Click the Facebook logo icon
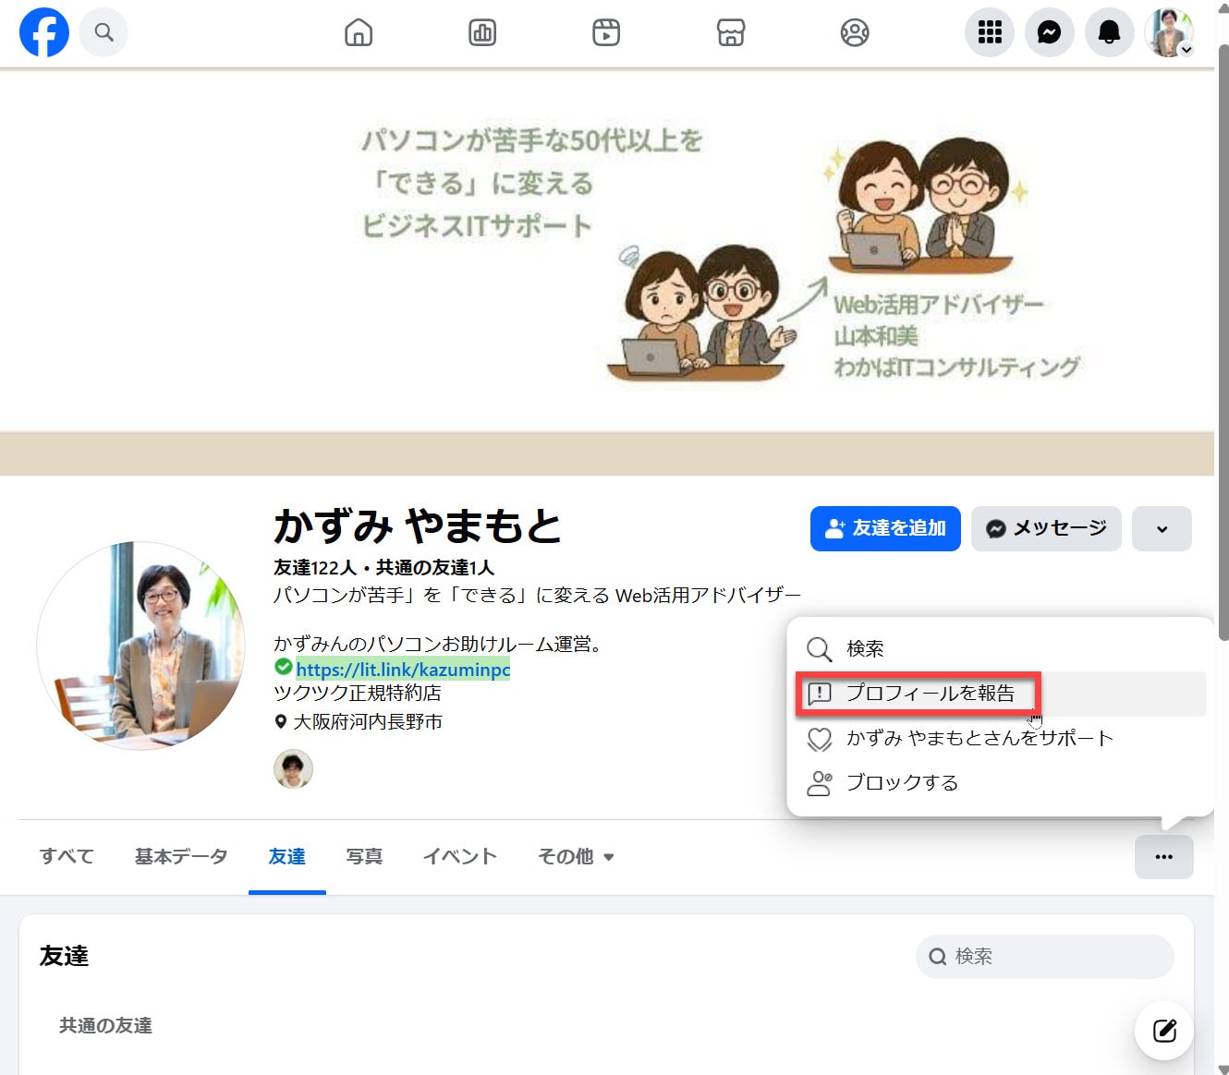 tap(43, 32)
